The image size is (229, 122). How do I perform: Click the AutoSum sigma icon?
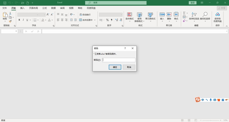tap(184, 13)
